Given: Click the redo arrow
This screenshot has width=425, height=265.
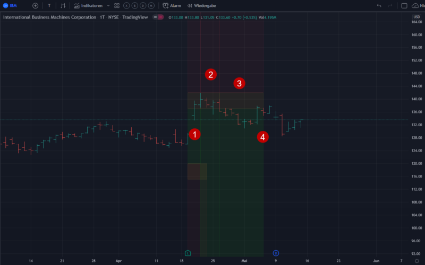Looking at the screenshot, I should point(392,5).
